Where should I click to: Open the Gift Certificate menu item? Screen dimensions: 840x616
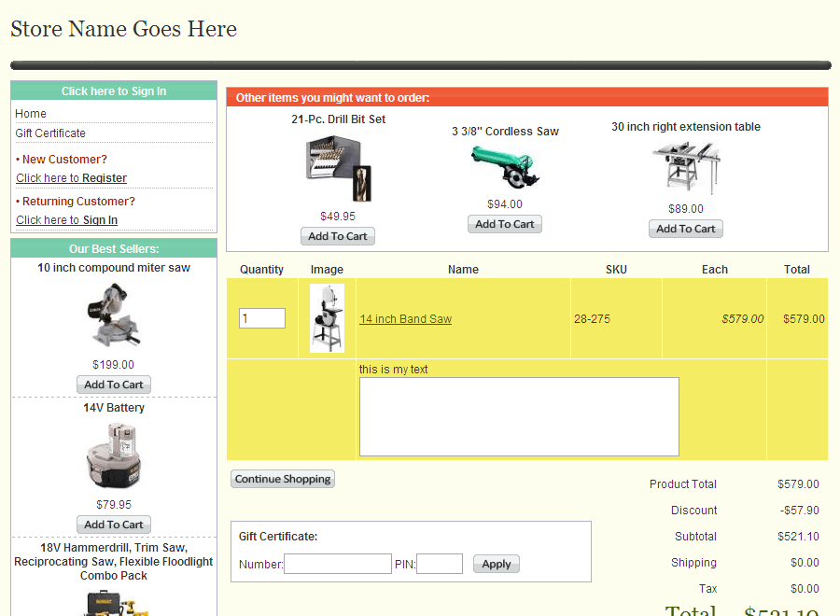click(50, 133)
